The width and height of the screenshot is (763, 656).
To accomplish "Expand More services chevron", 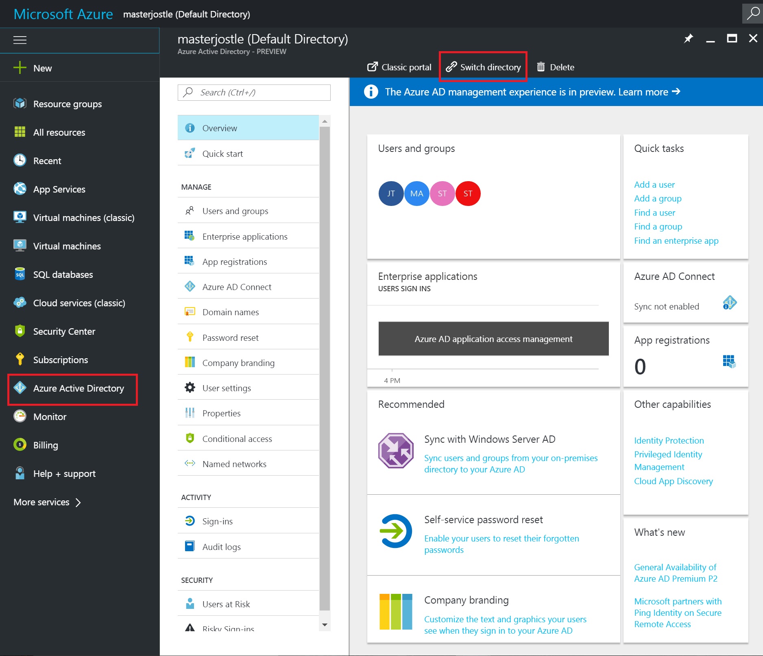I will pos(78,502).
